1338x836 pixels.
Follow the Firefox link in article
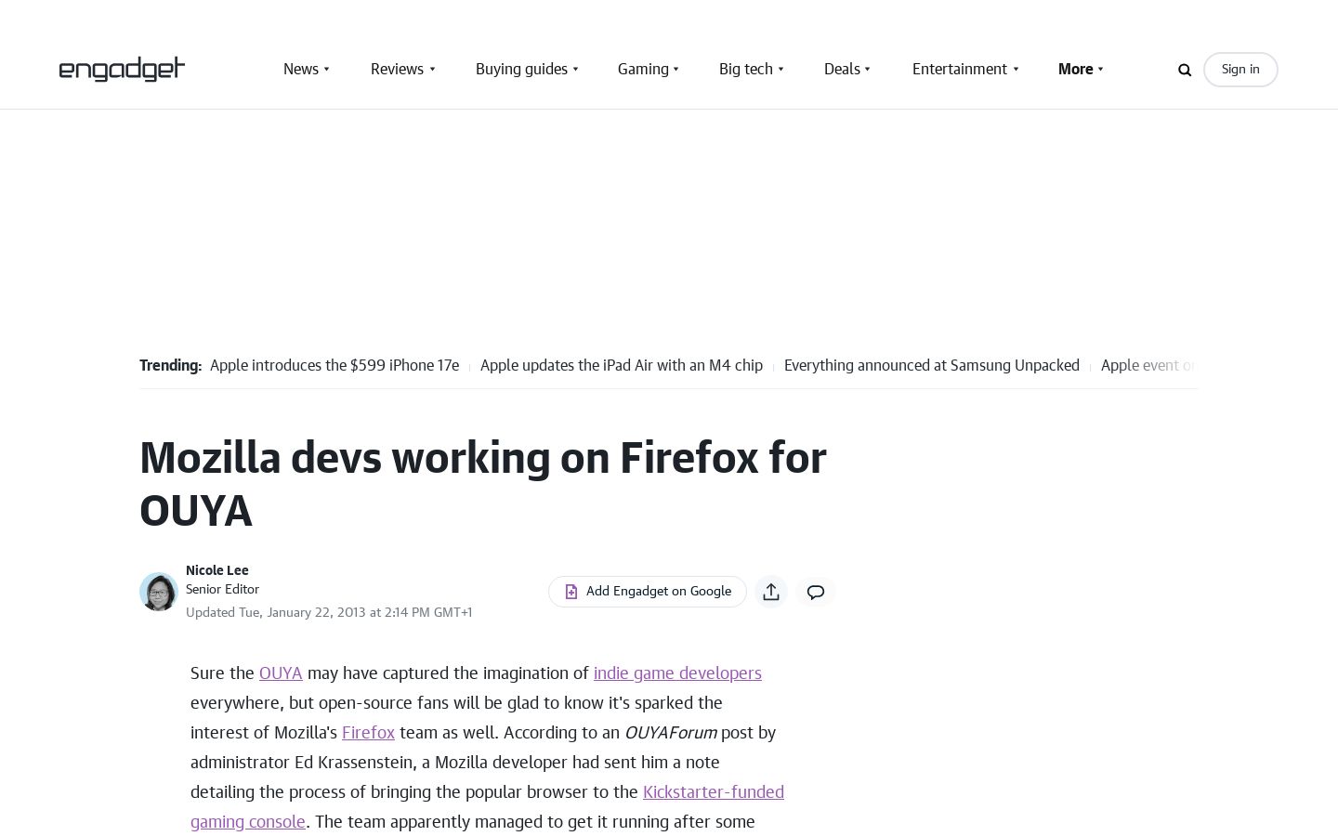368,732
